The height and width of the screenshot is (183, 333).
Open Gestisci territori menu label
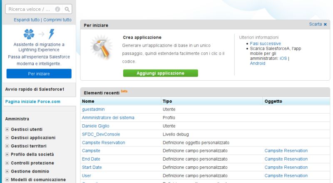click(29, 146)
